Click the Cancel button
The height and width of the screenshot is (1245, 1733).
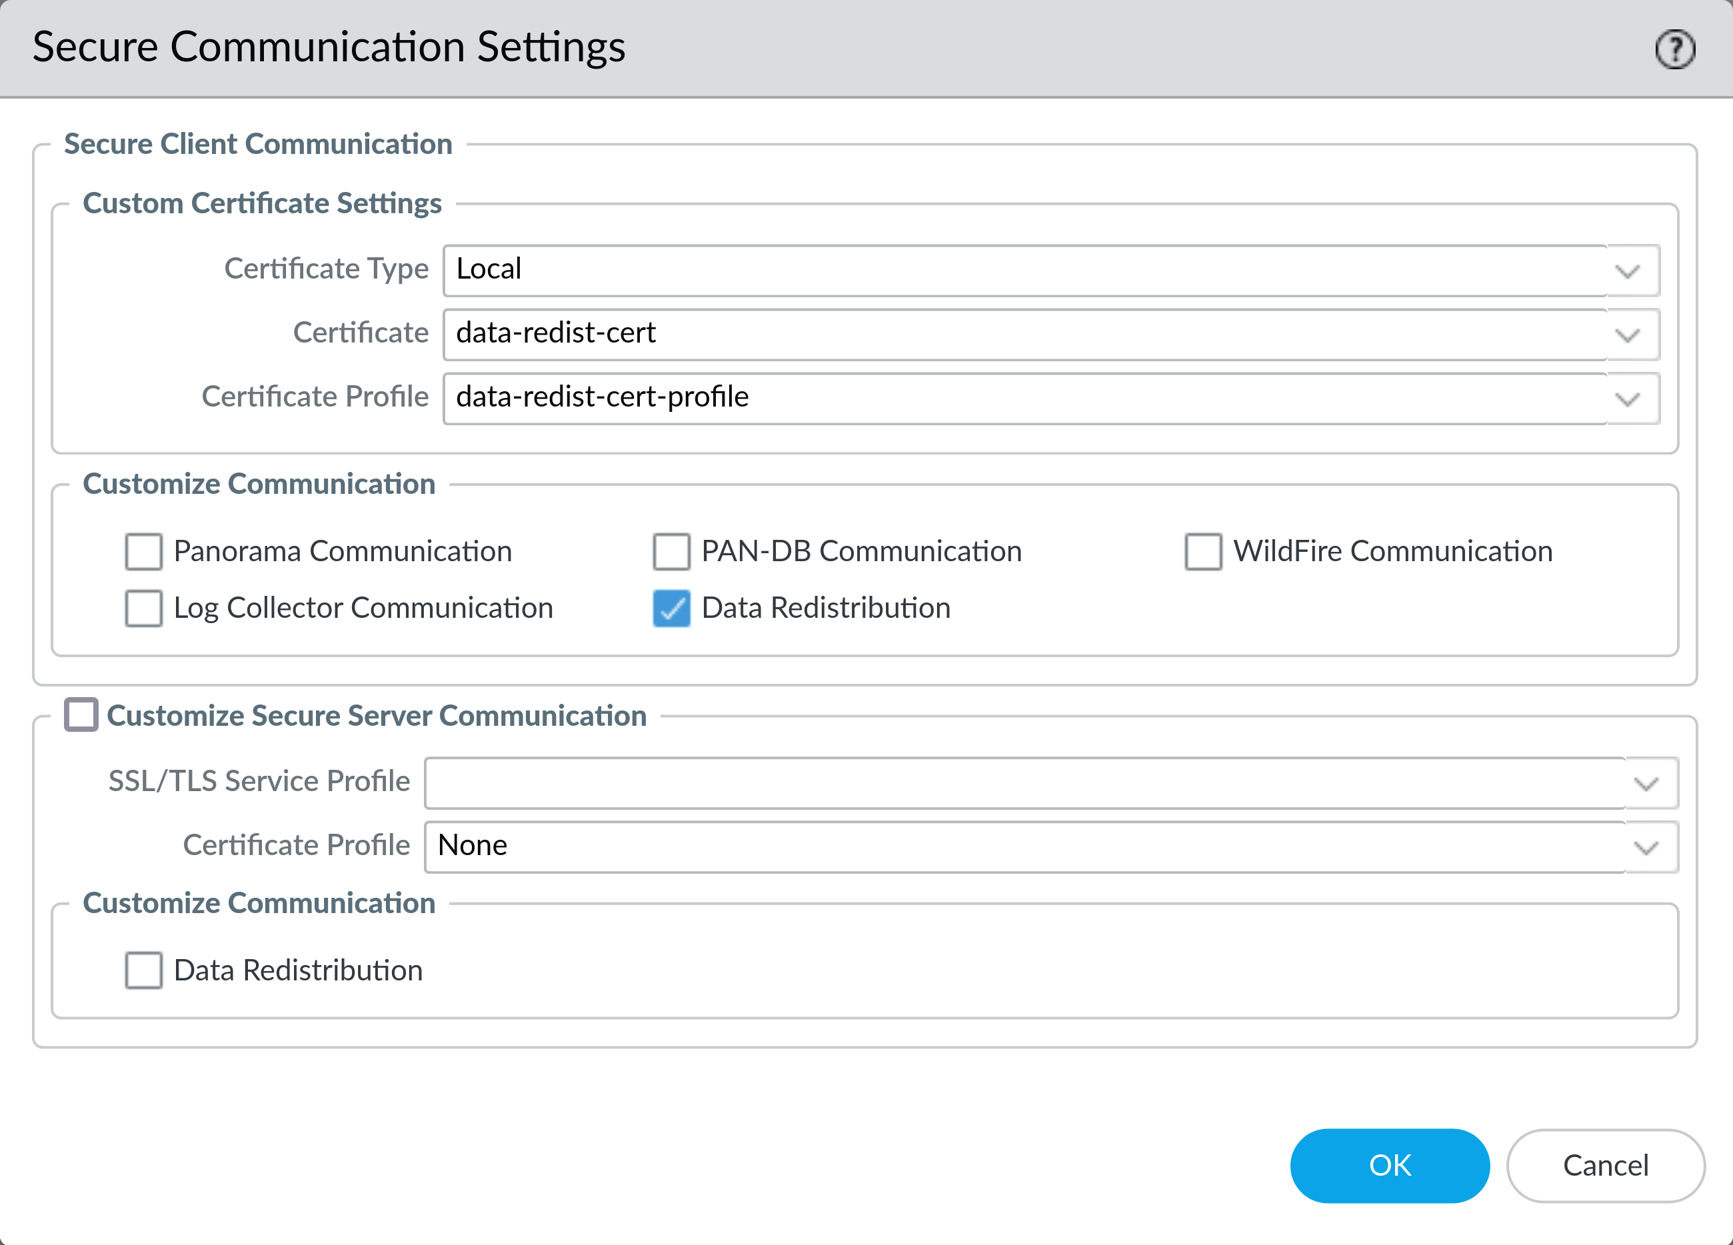point(1604,1166)
